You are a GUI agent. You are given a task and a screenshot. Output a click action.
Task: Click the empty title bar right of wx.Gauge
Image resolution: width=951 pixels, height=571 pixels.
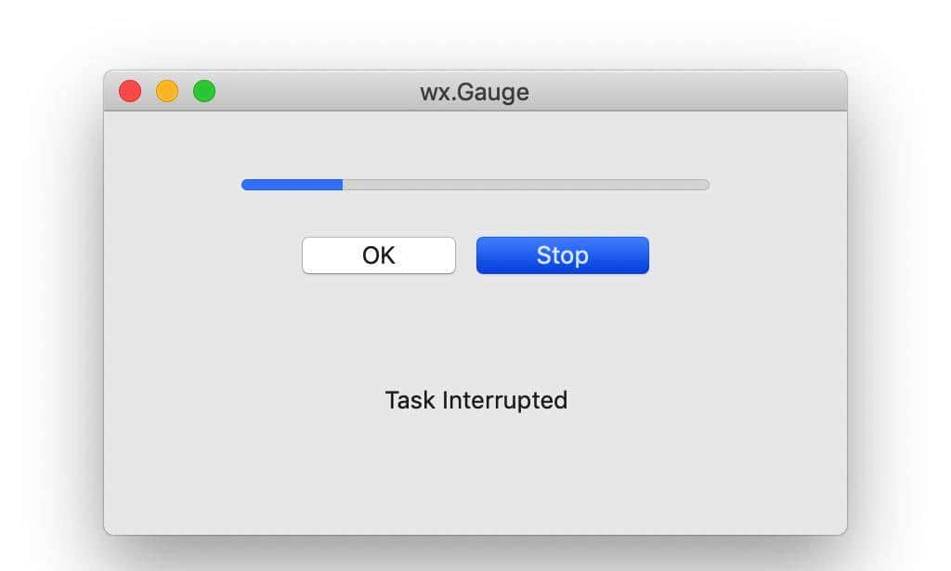(x=687, y=92)
